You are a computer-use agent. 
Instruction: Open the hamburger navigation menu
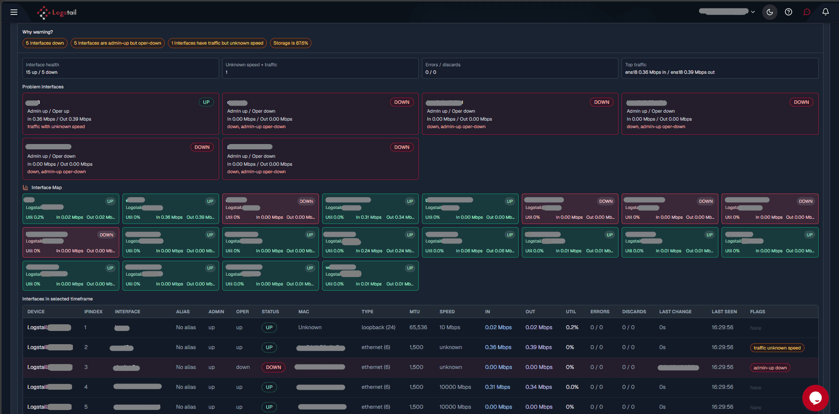pyautogui.click(x=14, y=12)
